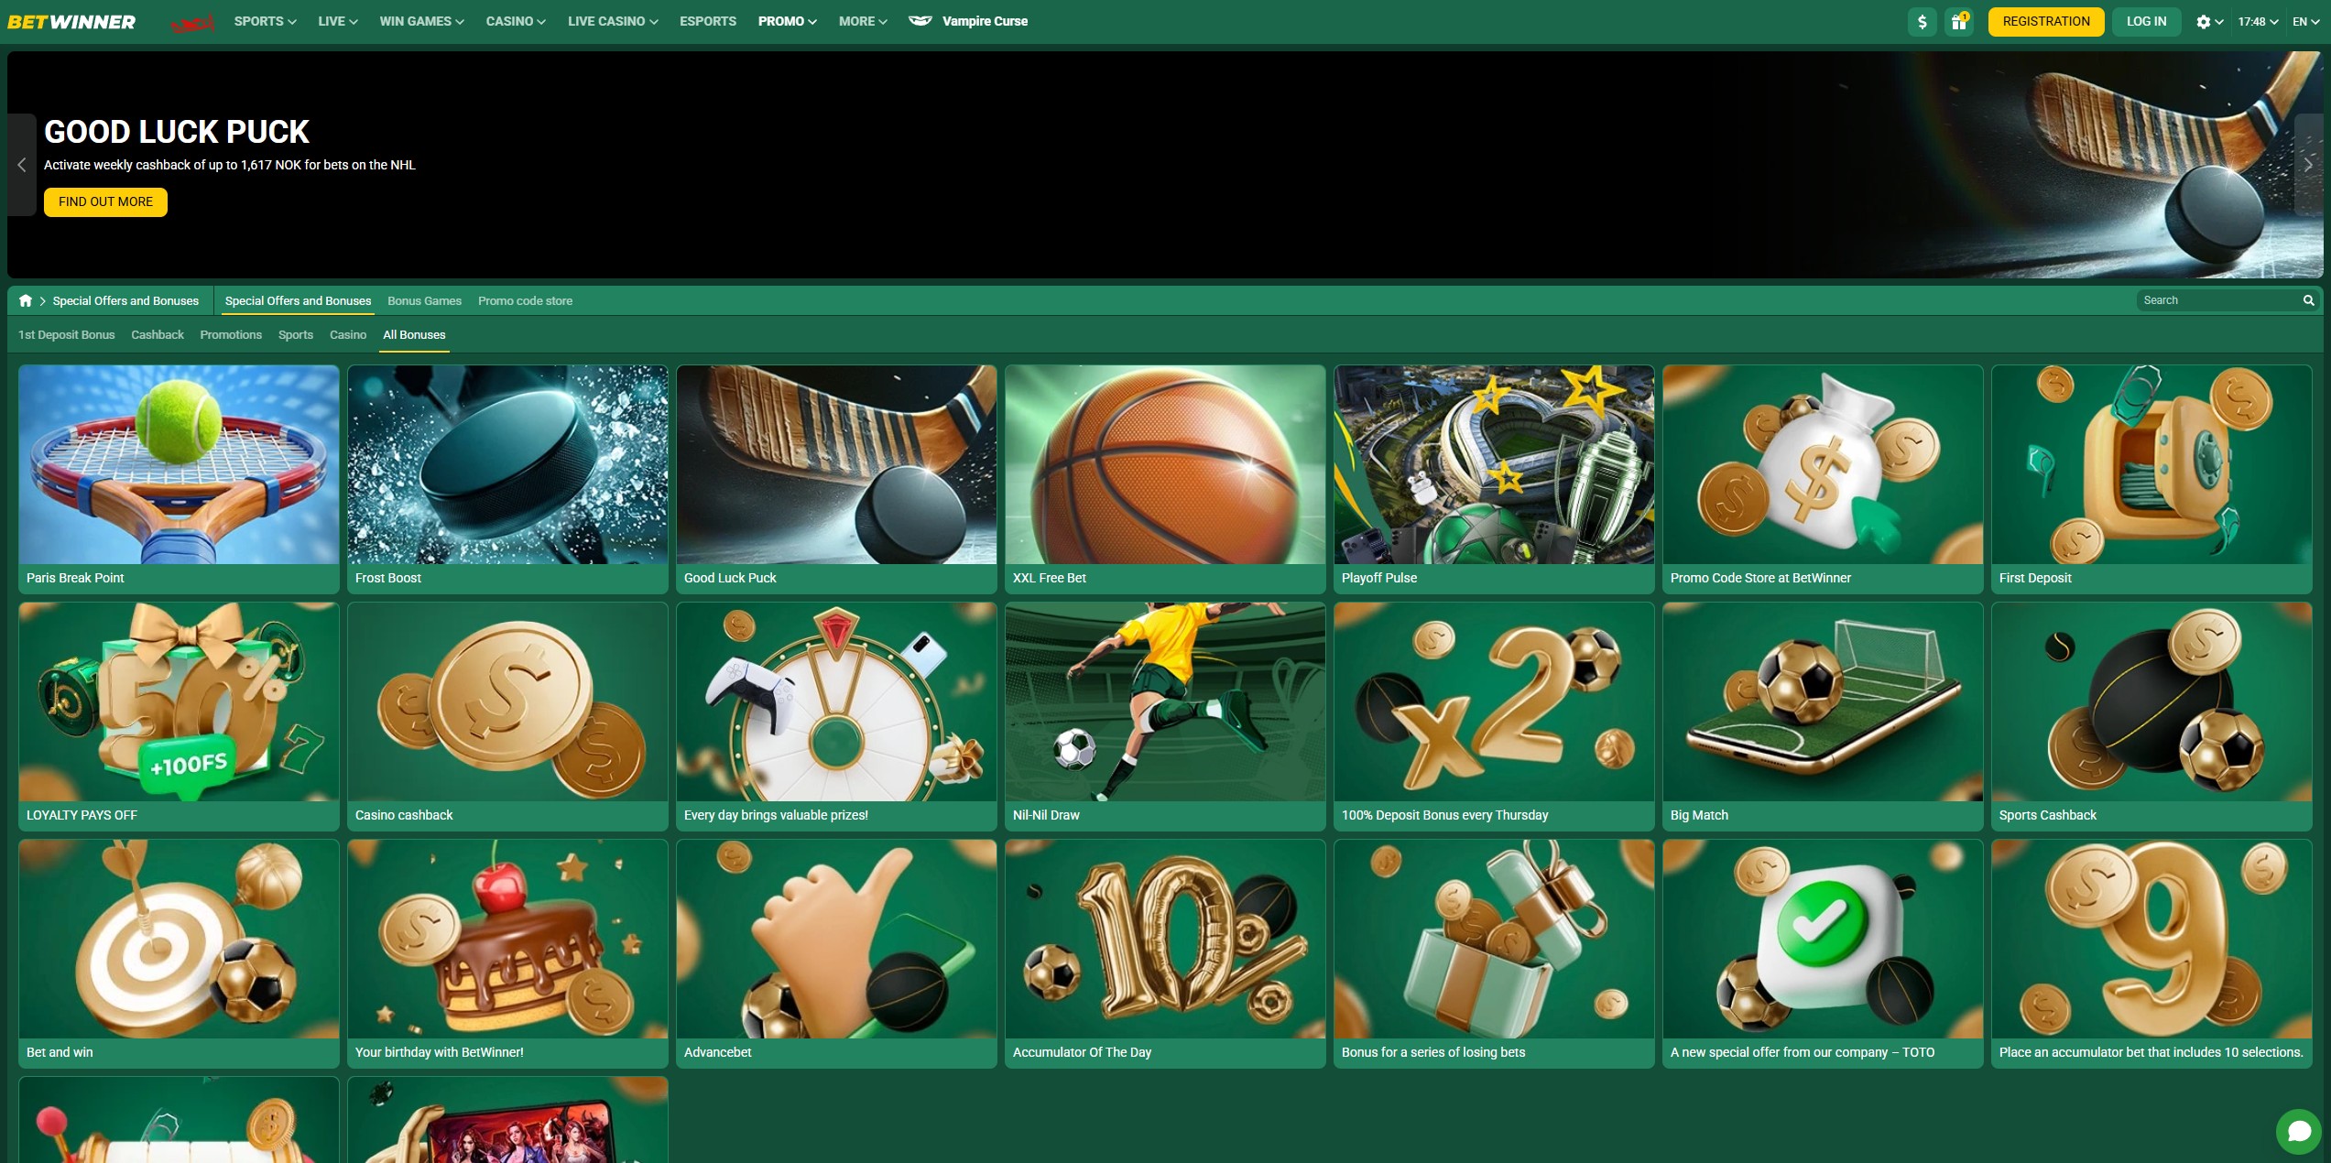Click the LOG IN button
Viewport: 2331px width, 1163px height.
[x=2146, y=21]
